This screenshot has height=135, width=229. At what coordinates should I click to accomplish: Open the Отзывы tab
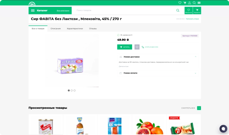[93, 28]
